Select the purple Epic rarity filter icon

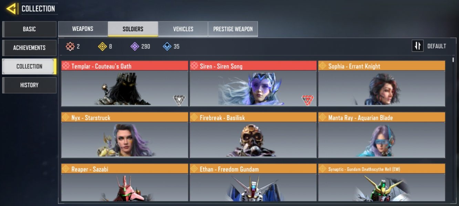(x=135, y=46)
